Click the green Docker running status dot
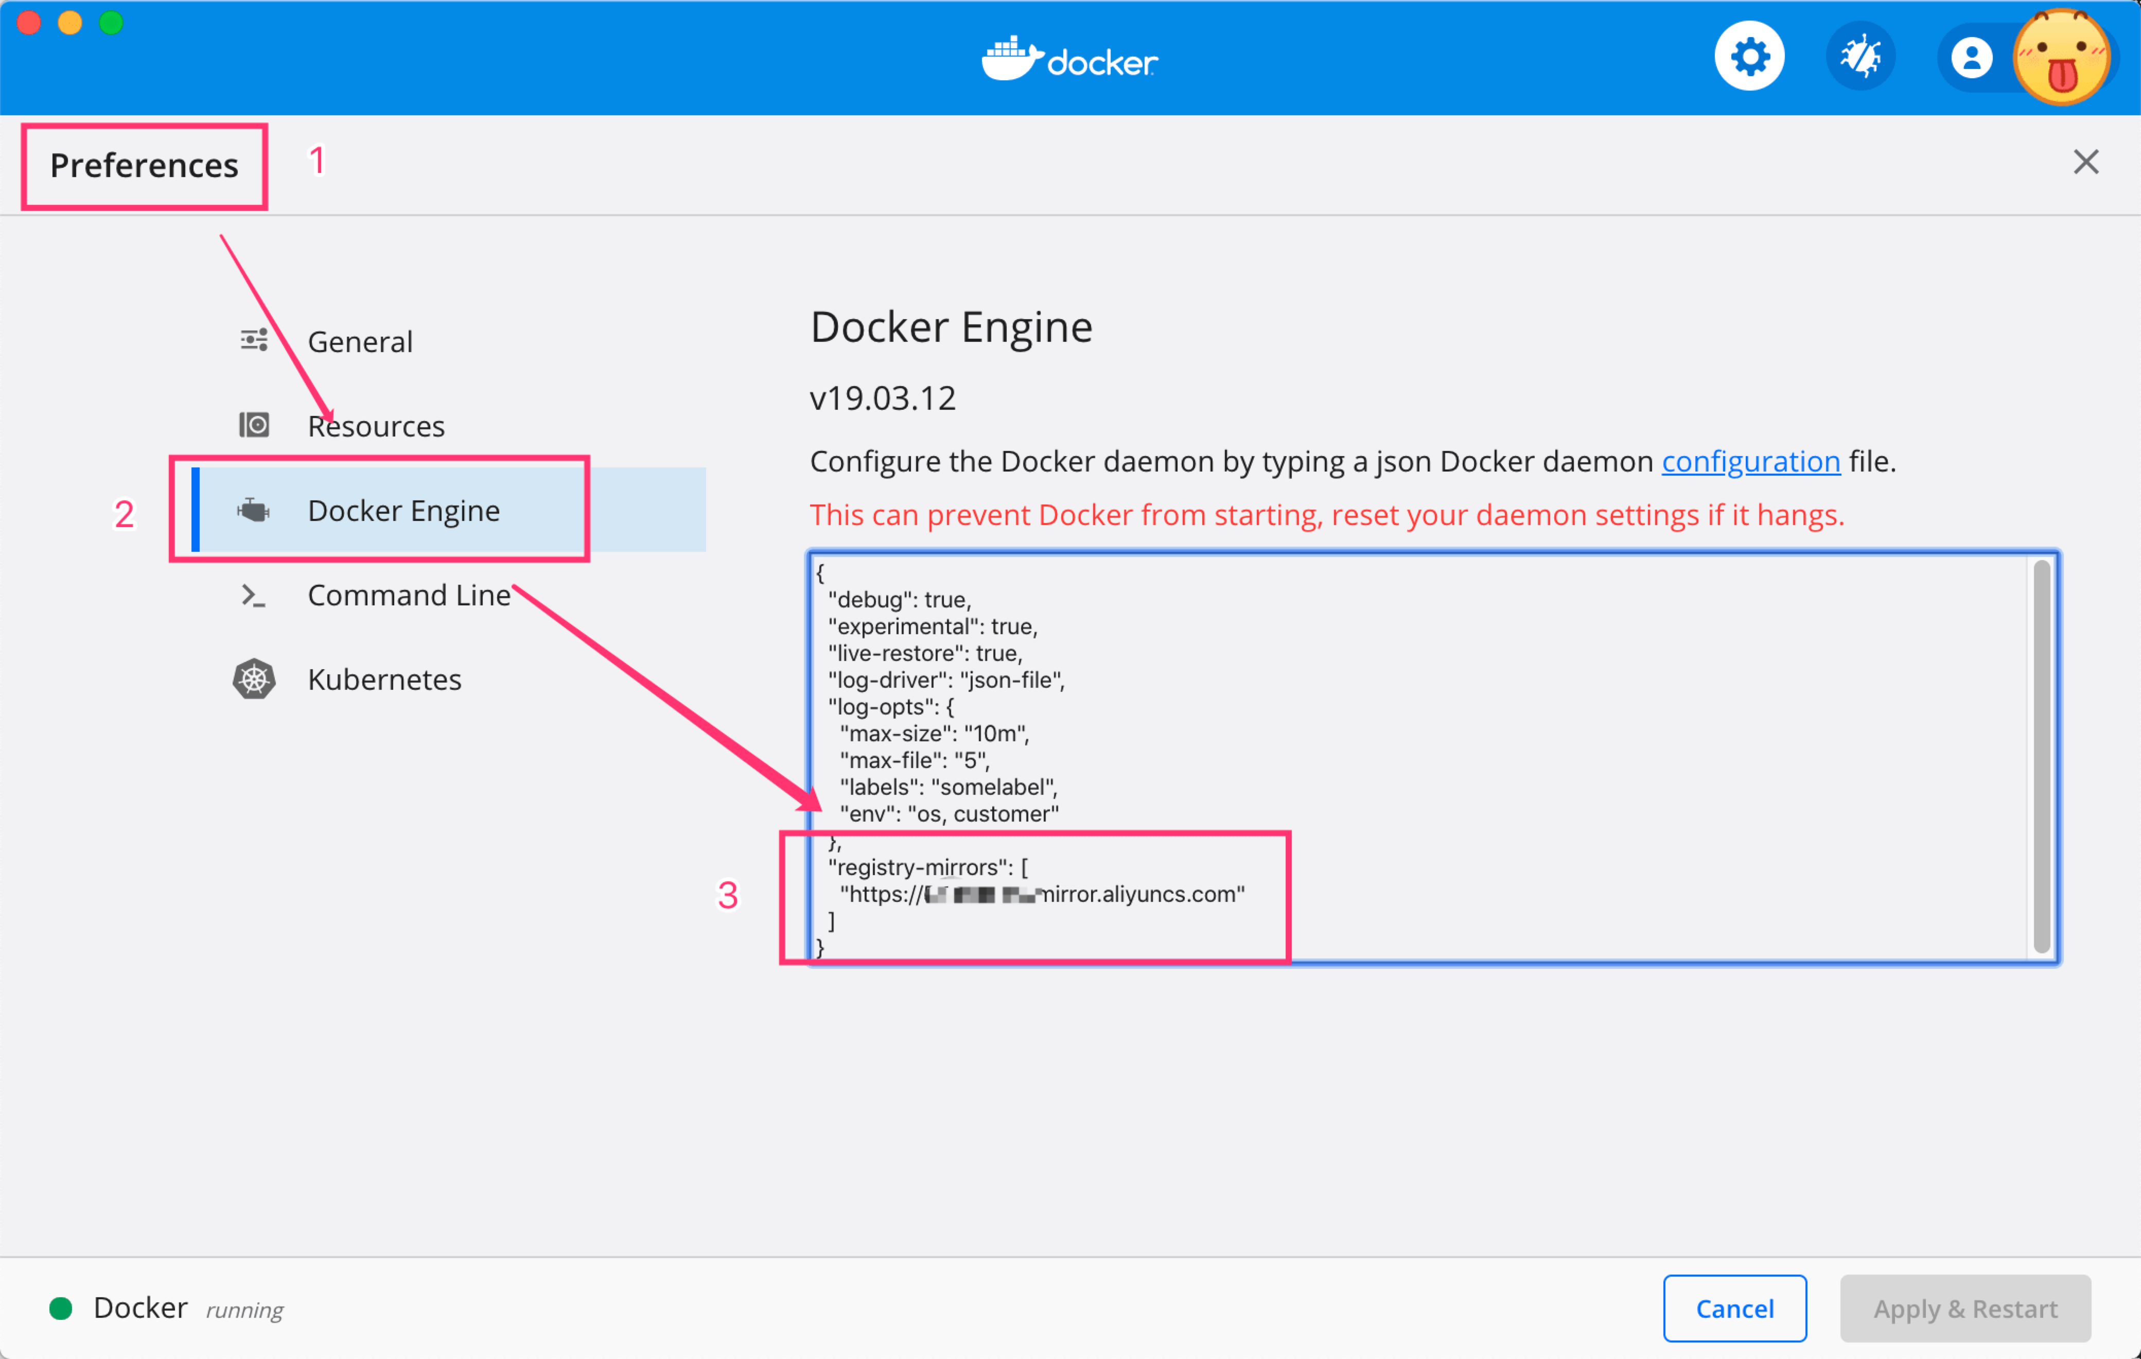2141x1359 pixels. (x=60, y=1309)
